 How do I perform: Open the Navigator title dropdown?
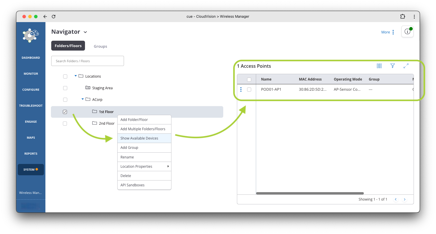(x=85, y=32)
